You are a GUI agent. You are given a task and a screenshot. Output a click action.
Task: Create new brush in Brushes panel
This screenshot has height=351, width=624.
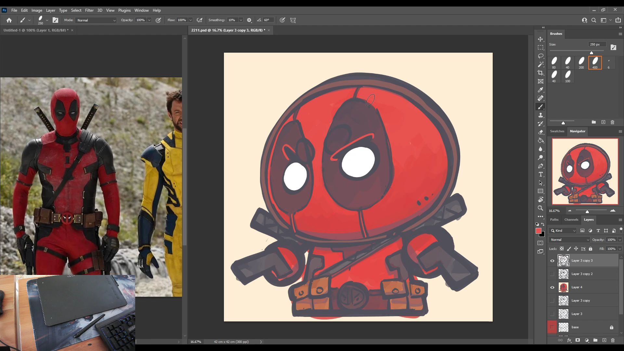tap(603, 122)
